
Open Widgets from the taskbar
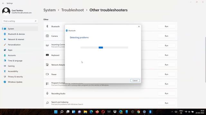click(74, 112)
